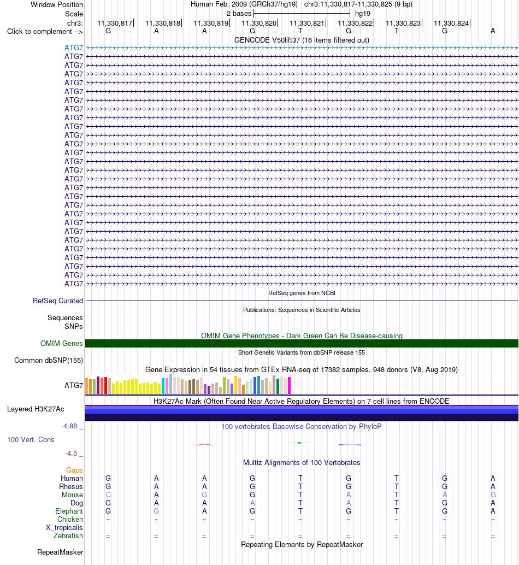Select the light-blue ATG7 transcript label

(74, 48)
